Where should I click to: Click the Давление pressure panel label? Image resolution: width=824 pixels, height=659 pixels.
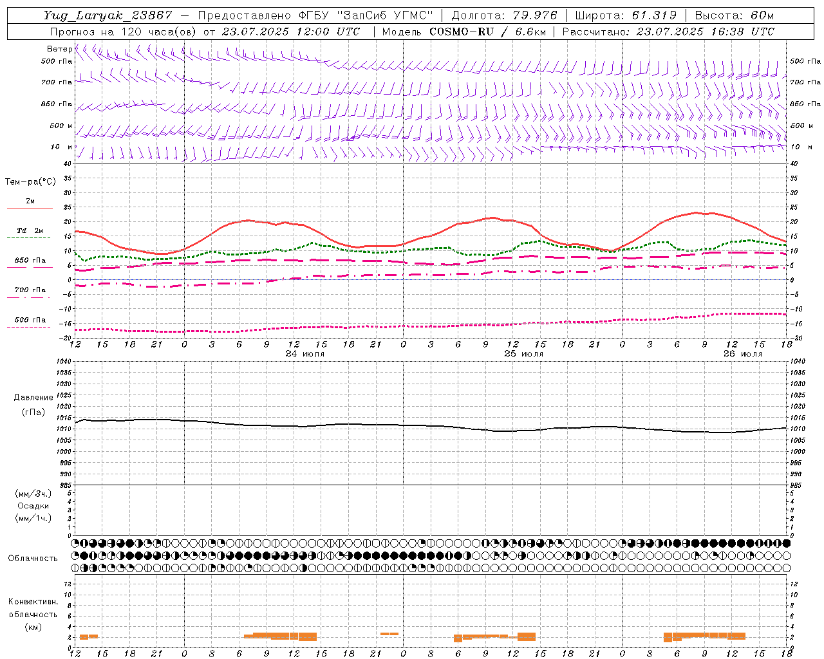pos(33,398)
